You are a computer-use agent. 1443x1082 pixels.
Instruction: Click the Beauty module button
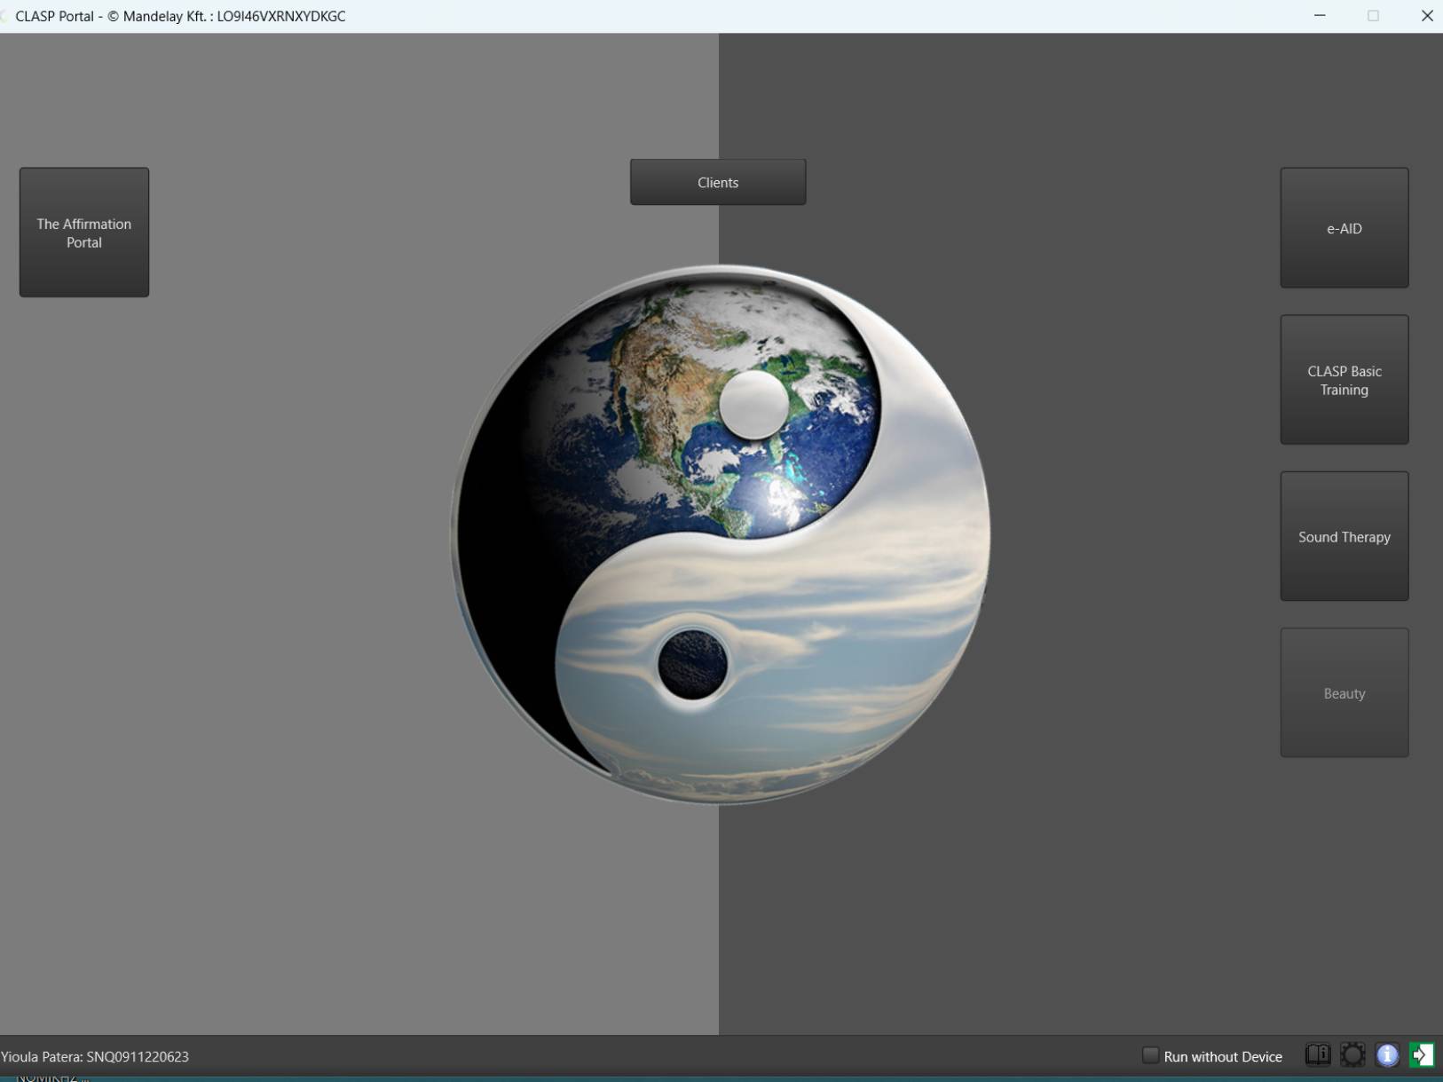click(1344, 693)
